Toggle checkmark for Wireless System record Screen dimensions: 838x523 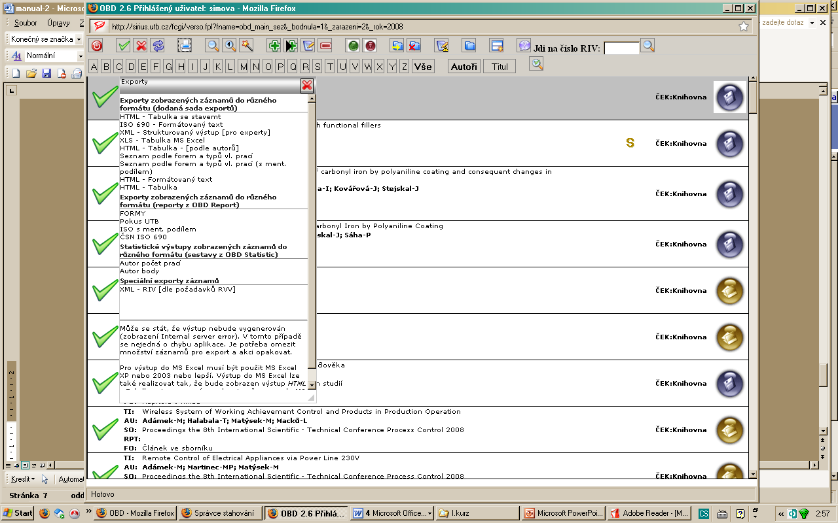coord(105,430)
